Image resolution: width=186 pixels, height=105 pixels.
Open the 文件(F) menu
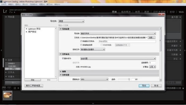coord(4,5)
